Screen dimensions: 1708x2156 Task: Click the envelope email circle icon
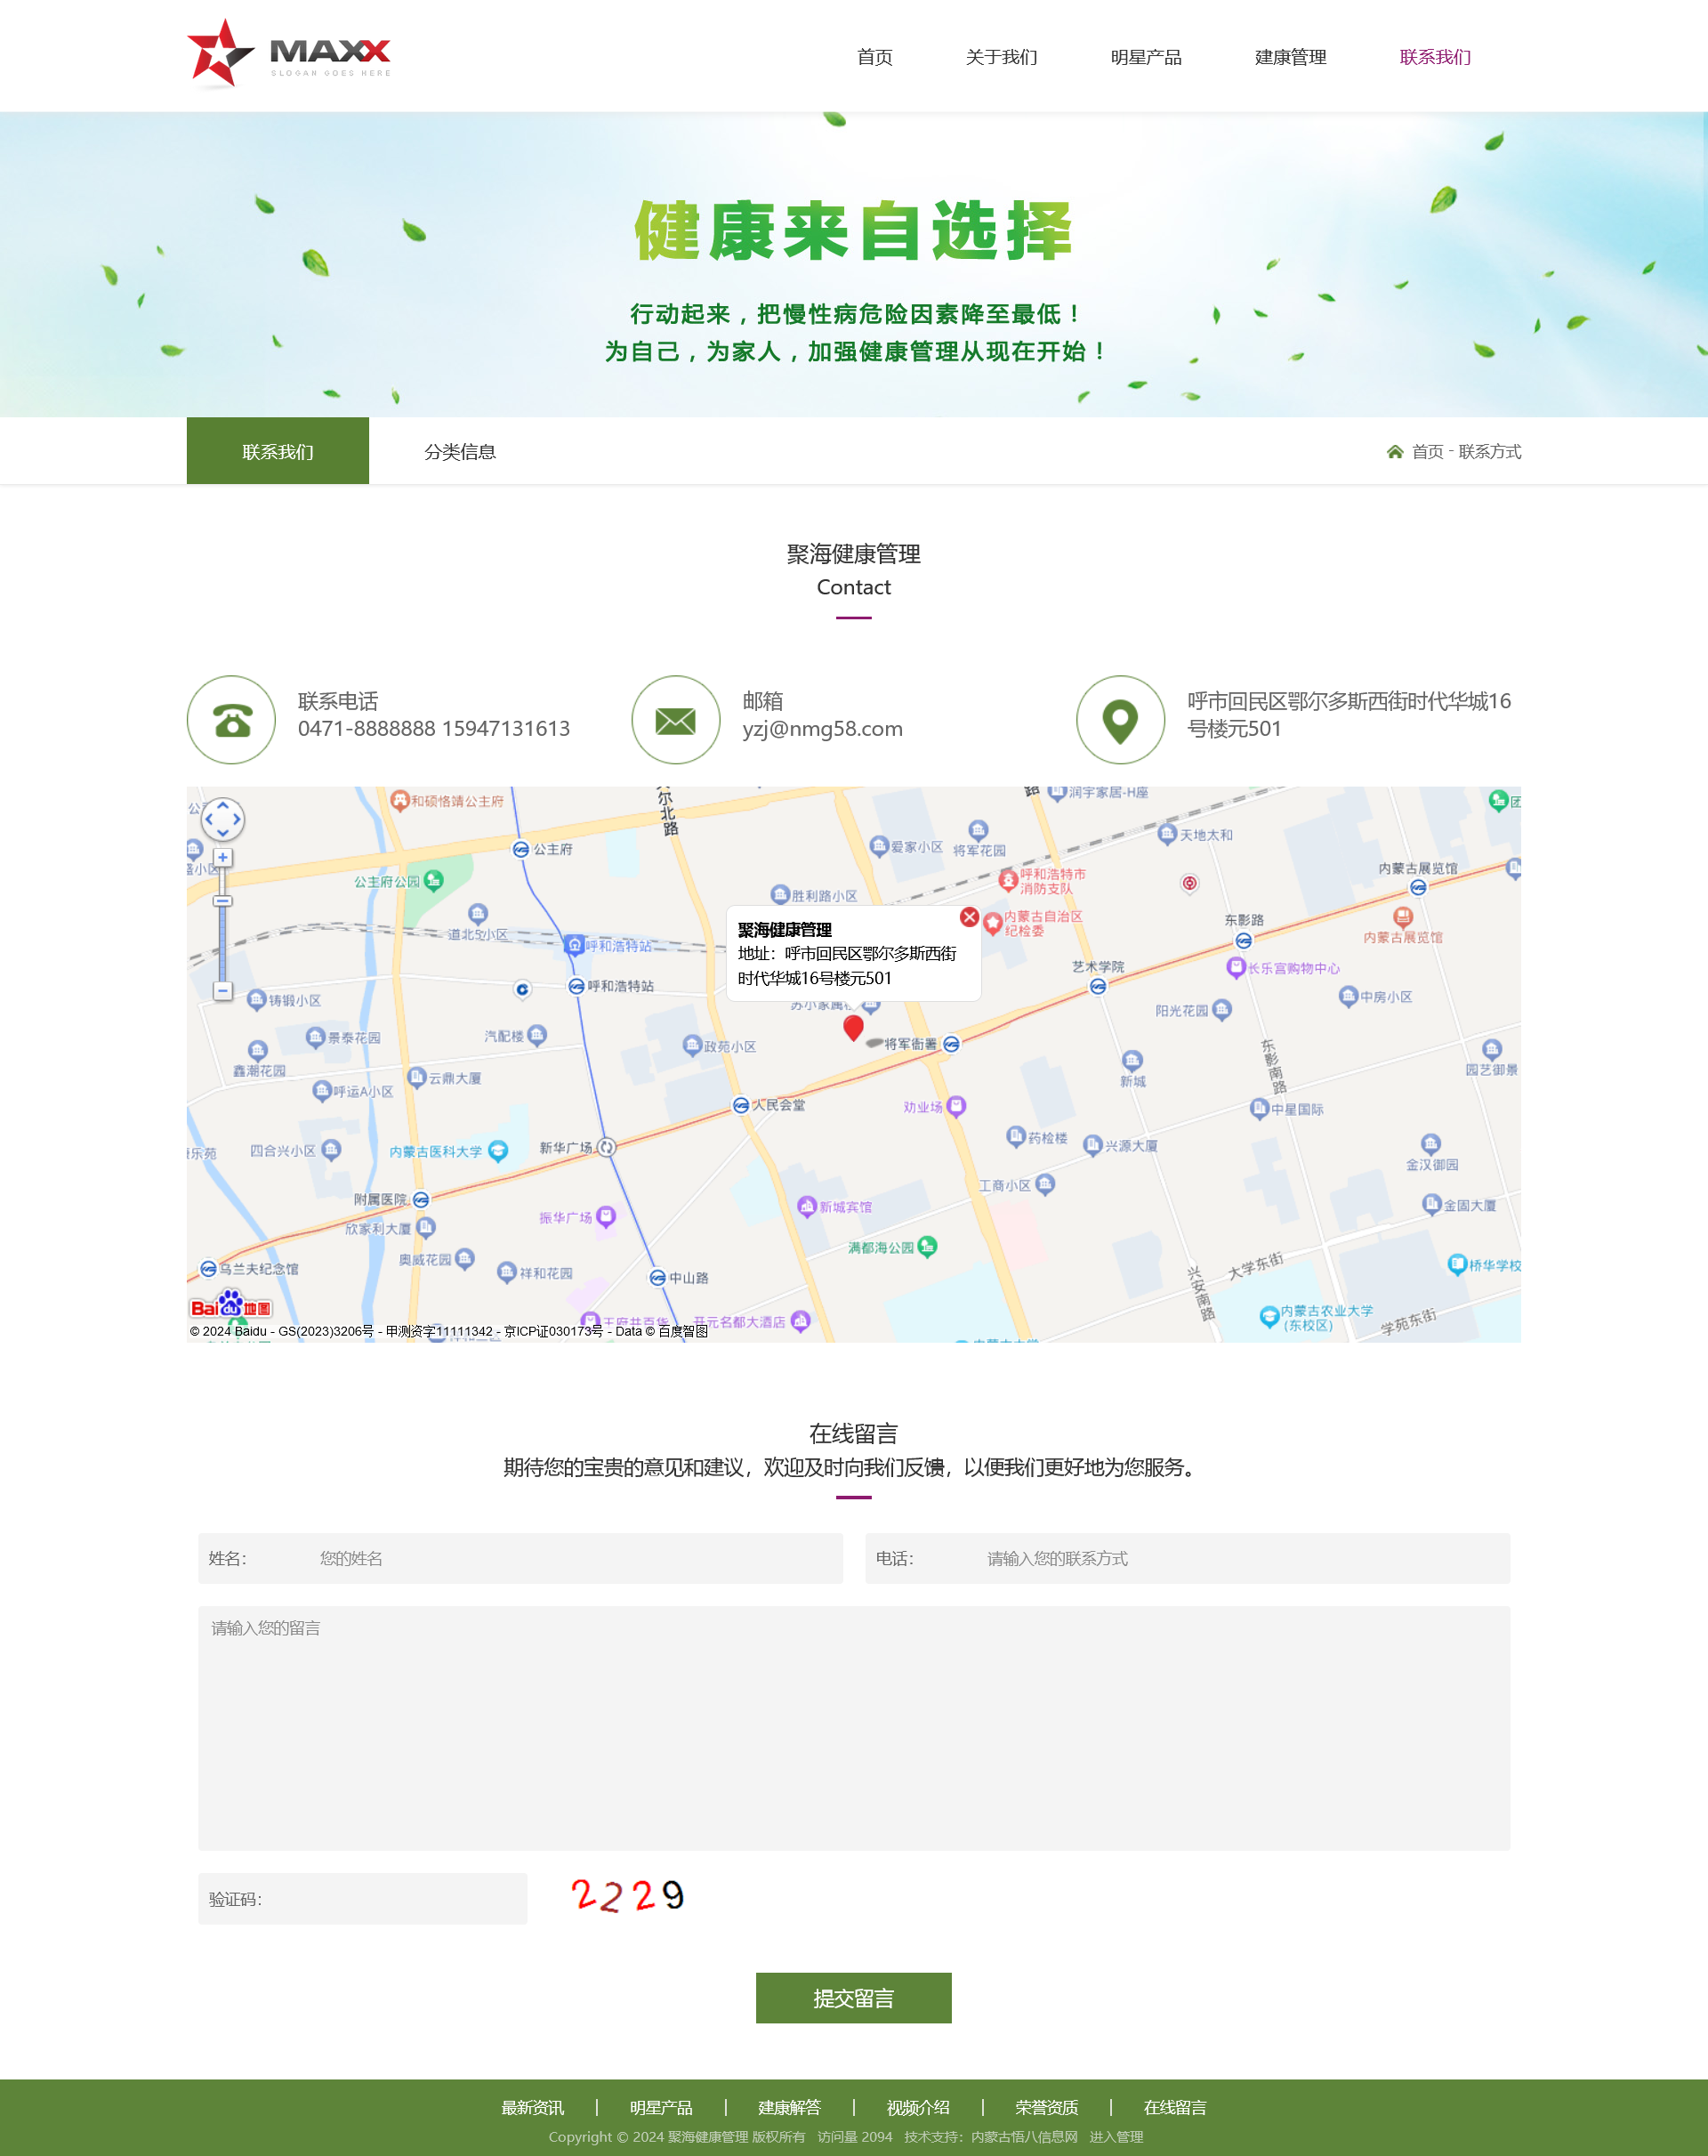[x=675, y=720]
